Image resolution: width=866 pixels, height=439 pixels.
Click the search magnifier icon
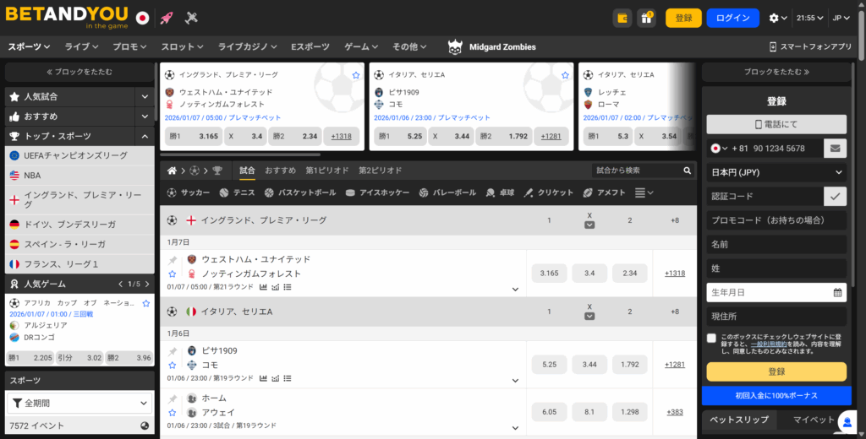click(x=687, y=171)
